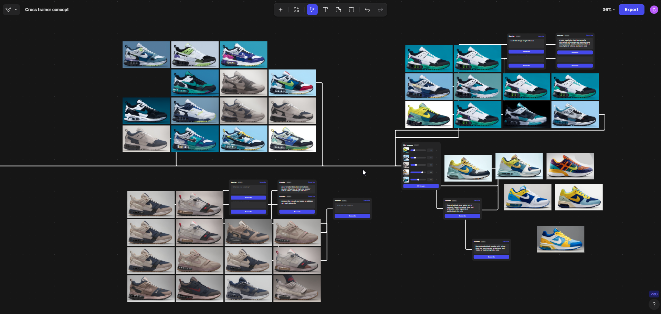661x314 pixels.
Task: Click the remove icon on second Mix Images row
Action: tap(437, 158)
